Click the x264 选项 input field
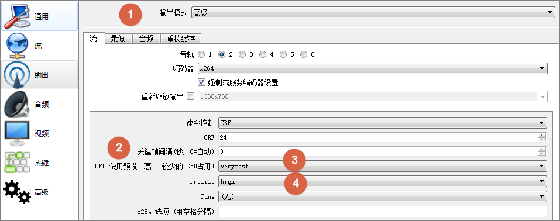560x221 pixels. 383,212
